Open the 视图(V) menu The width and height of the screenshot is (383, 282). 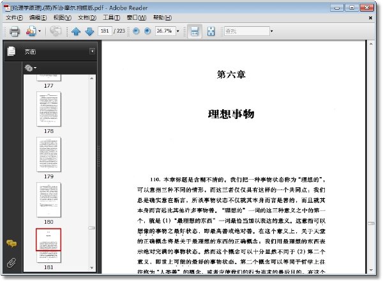[63, 18]
